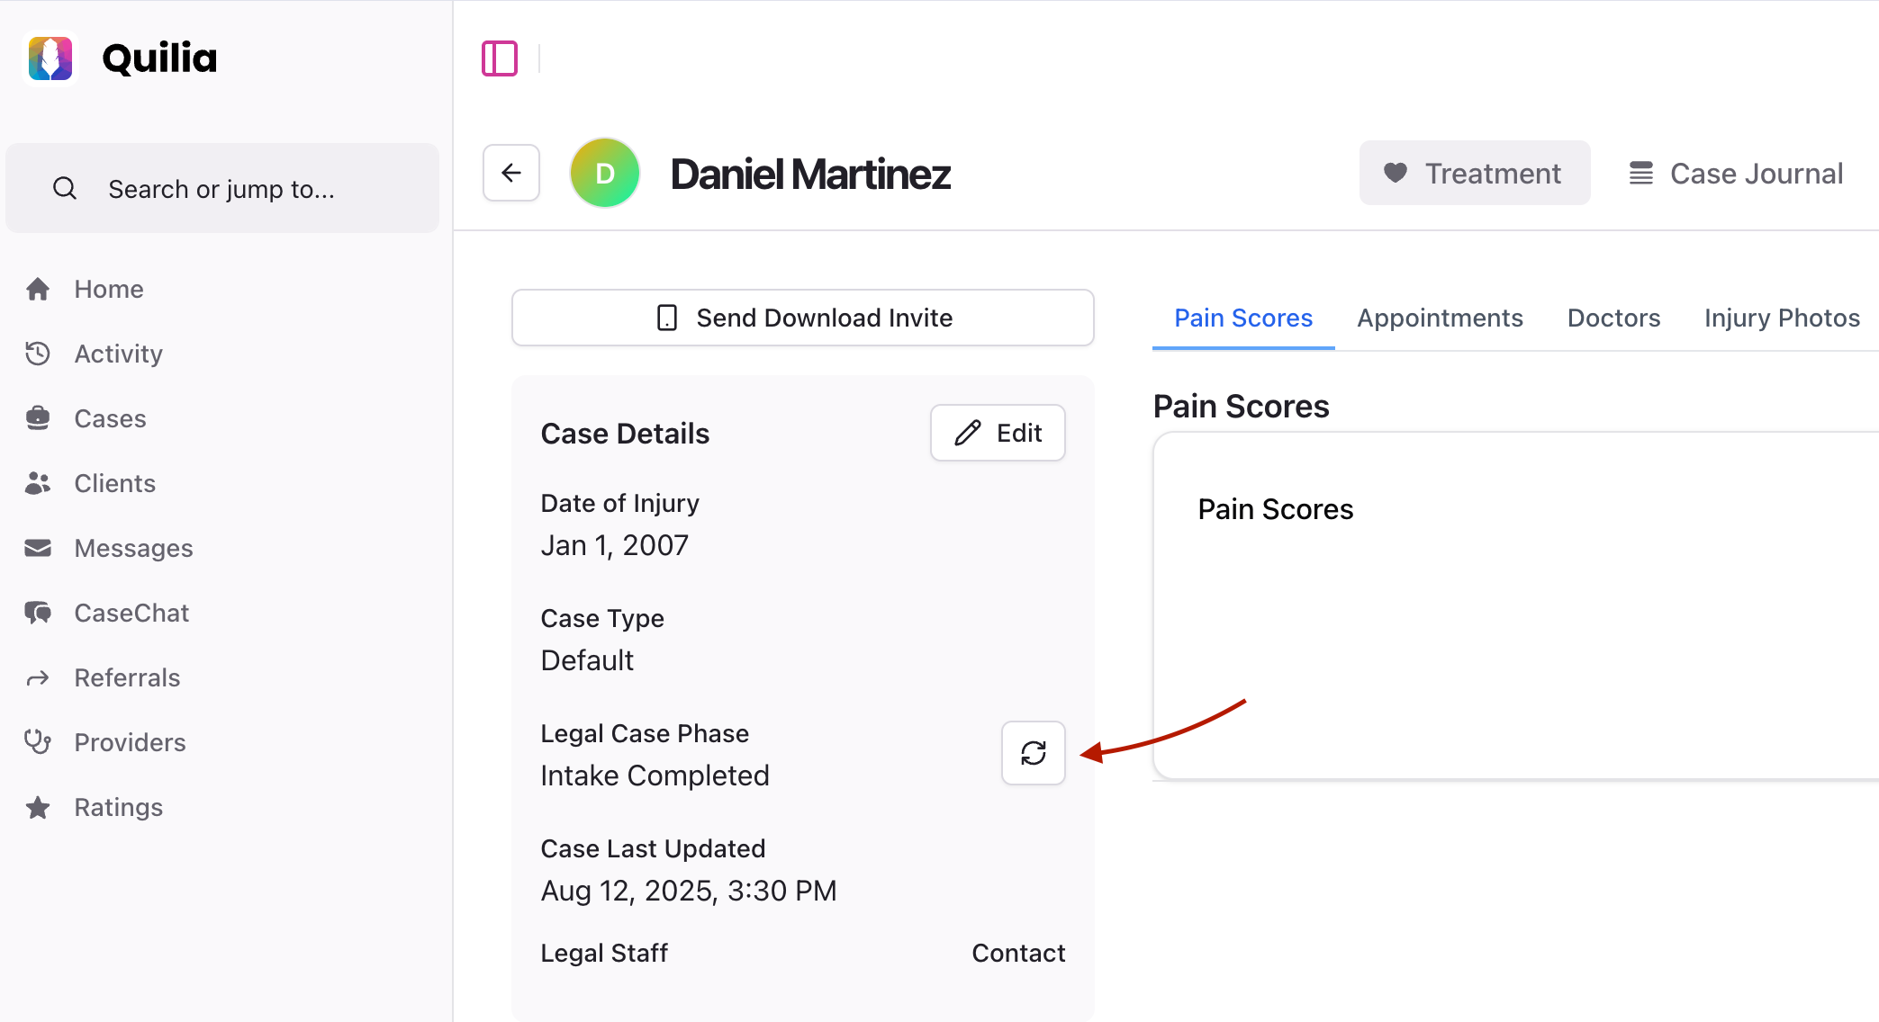
Task: Open the Ratings page
Action: coord(118,807)
